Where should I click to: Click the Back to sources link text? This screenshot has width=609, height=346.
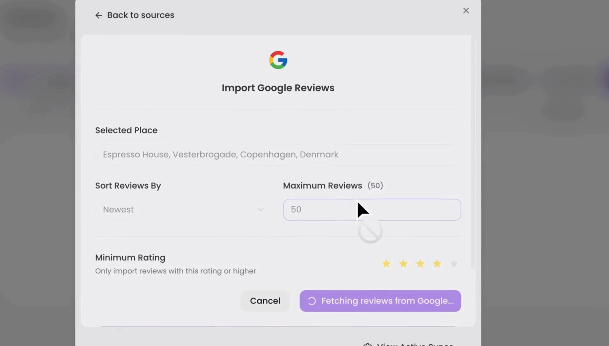(141, 15)
